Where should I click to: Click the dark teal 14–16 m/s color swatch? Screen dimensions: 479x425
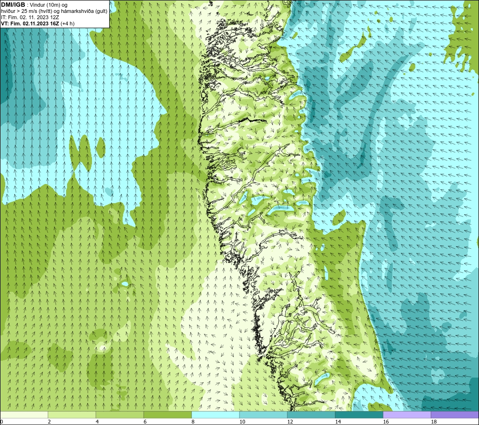pyautogui.click(x=359, y=415)
